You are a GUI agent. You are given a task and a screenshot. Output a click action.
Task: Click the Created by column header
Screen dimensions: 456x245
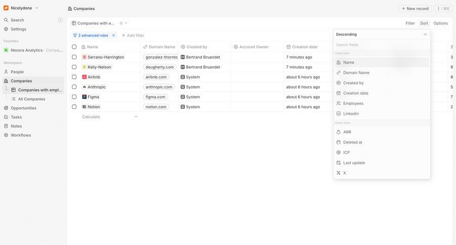tap(204, 47)
